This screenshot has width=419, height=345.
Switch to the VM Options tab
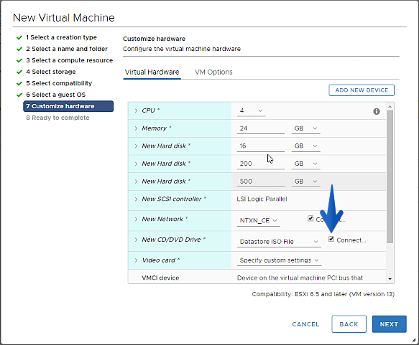click(x=213, y=72)
